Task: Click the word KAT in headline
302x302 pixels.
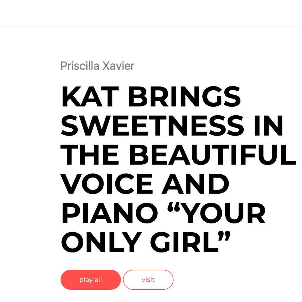Action: click(x=90, y=97)
